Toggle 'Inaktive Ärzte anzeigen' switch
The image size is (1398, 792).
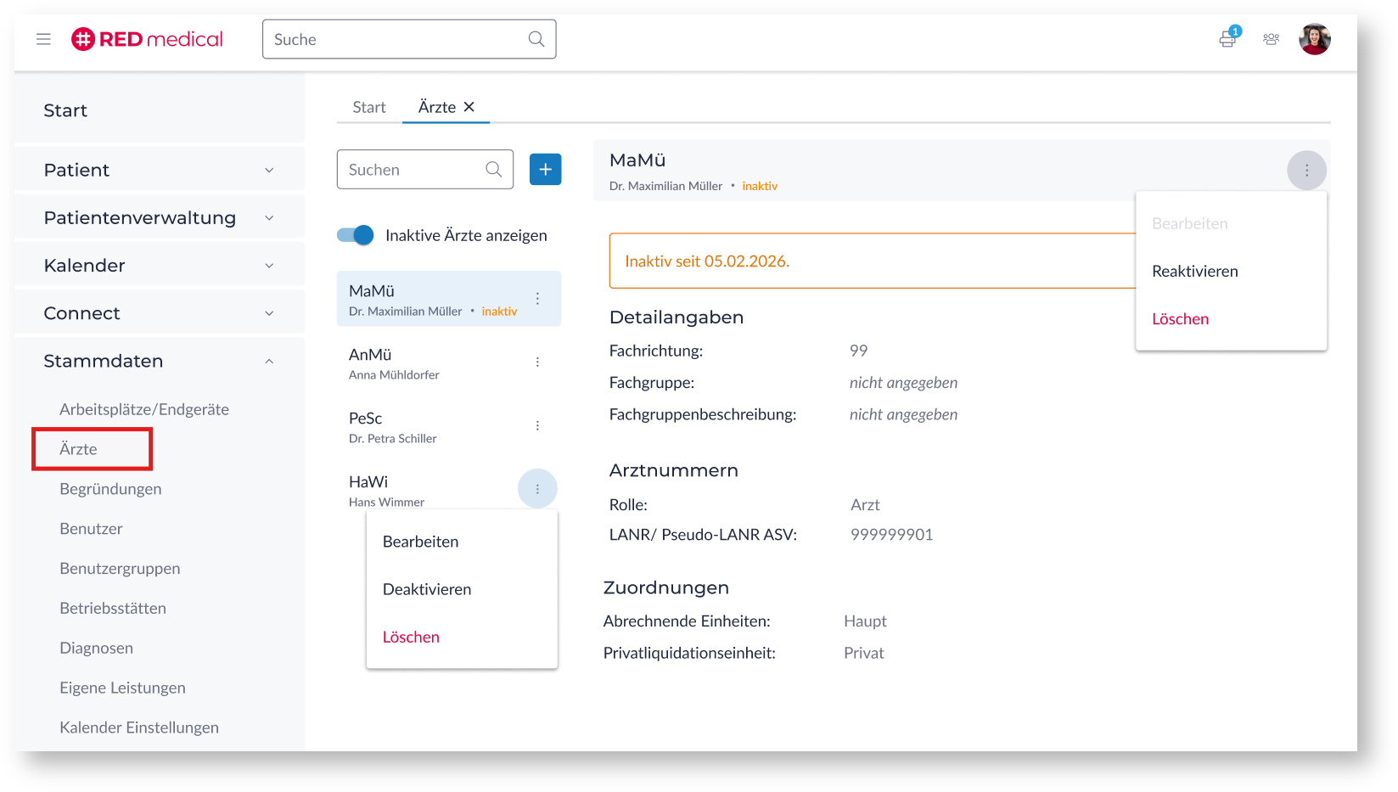[355, 235]
